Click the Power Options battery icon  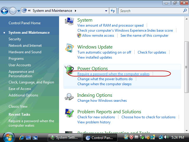pyautogui.click(x=69, y=70)
